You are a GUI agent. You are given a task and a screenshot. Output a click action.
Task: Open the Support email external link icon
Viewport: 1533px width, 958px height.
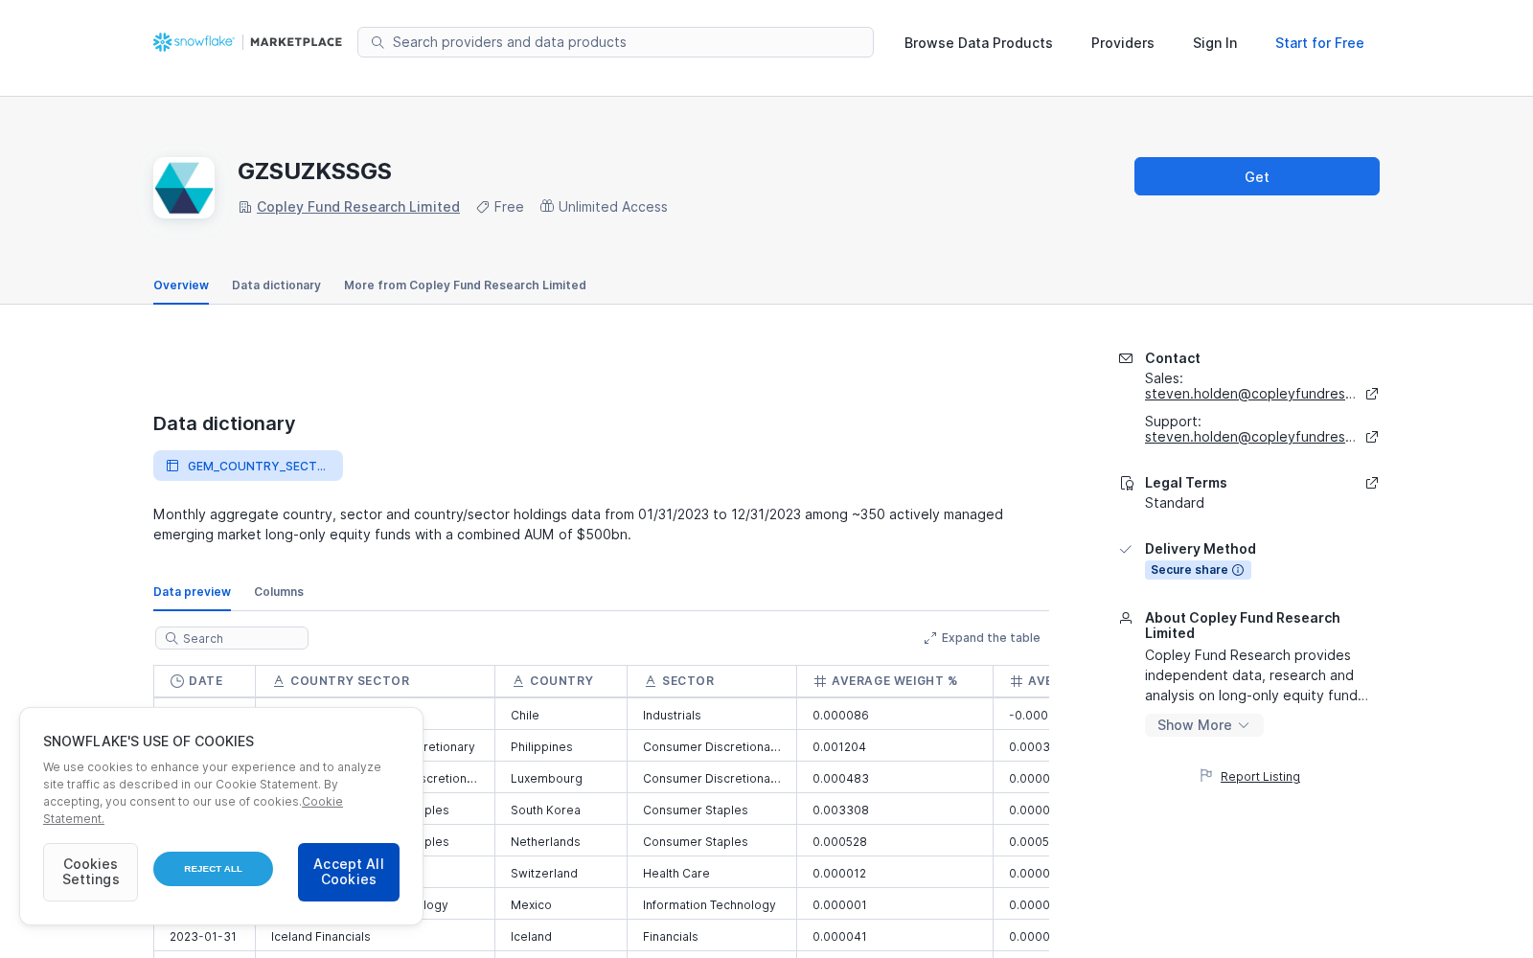(x=1372, y=437)
